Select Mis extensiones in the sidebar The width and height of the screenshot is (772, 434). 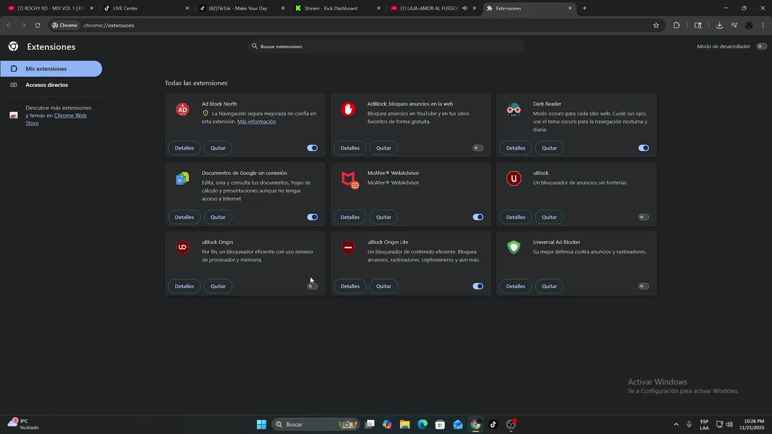(x=51, y=69)
